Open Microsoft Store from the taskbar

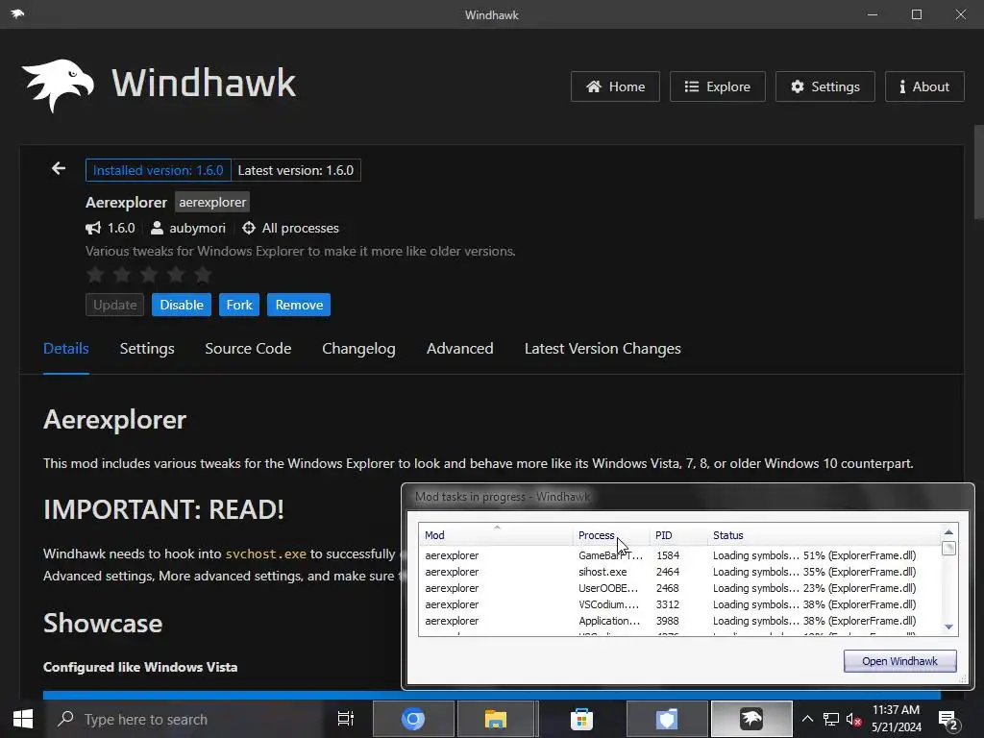581,719
